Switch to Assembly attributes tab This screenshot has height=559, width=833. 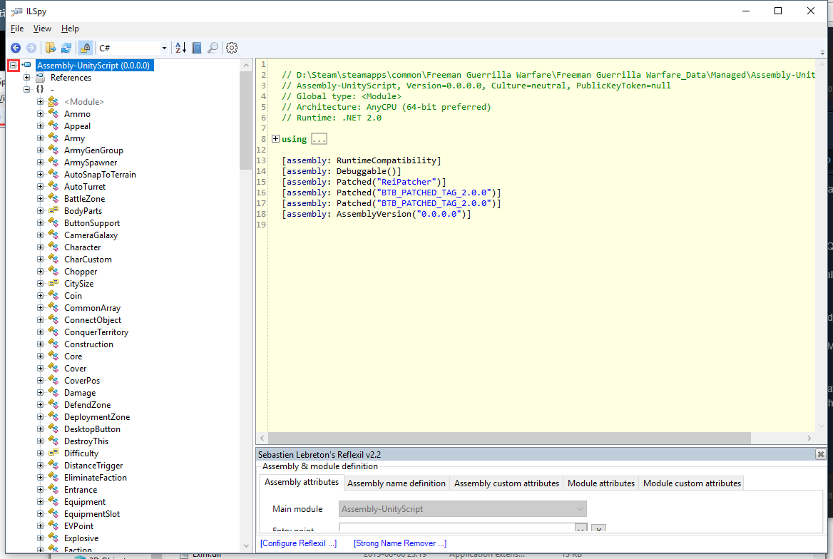point(301,482)
